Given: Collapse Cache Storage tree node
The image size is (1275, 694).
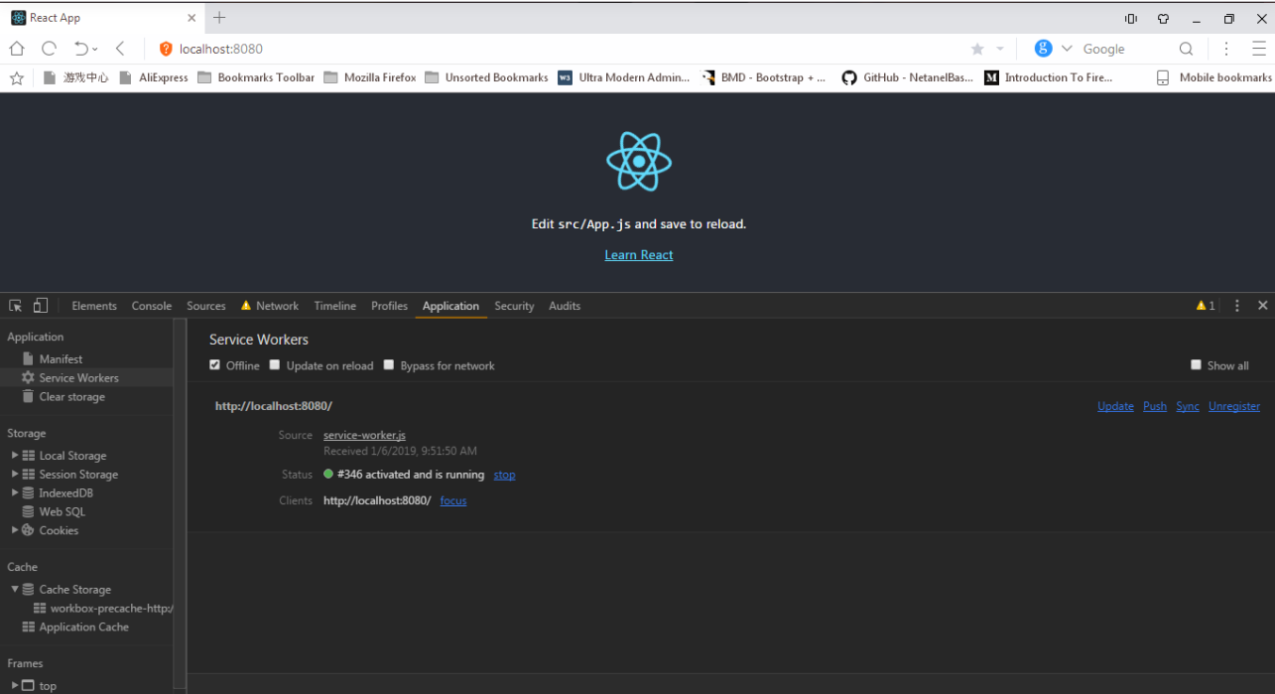Looking at the screenshot, I should point(15,590).
